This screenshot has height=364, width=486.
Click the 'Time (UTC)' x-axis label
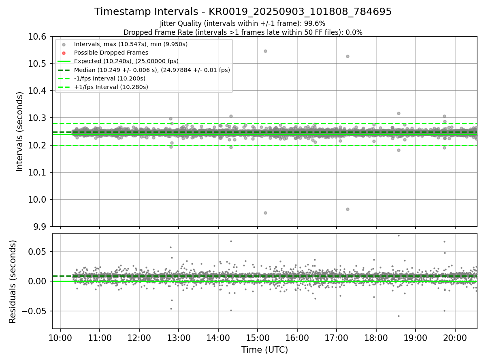pos(265,350)
